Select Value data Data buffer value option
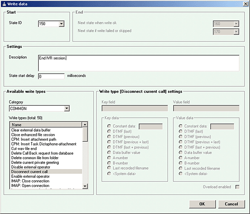This screenshot has width=250, height=214. [180, 153]
